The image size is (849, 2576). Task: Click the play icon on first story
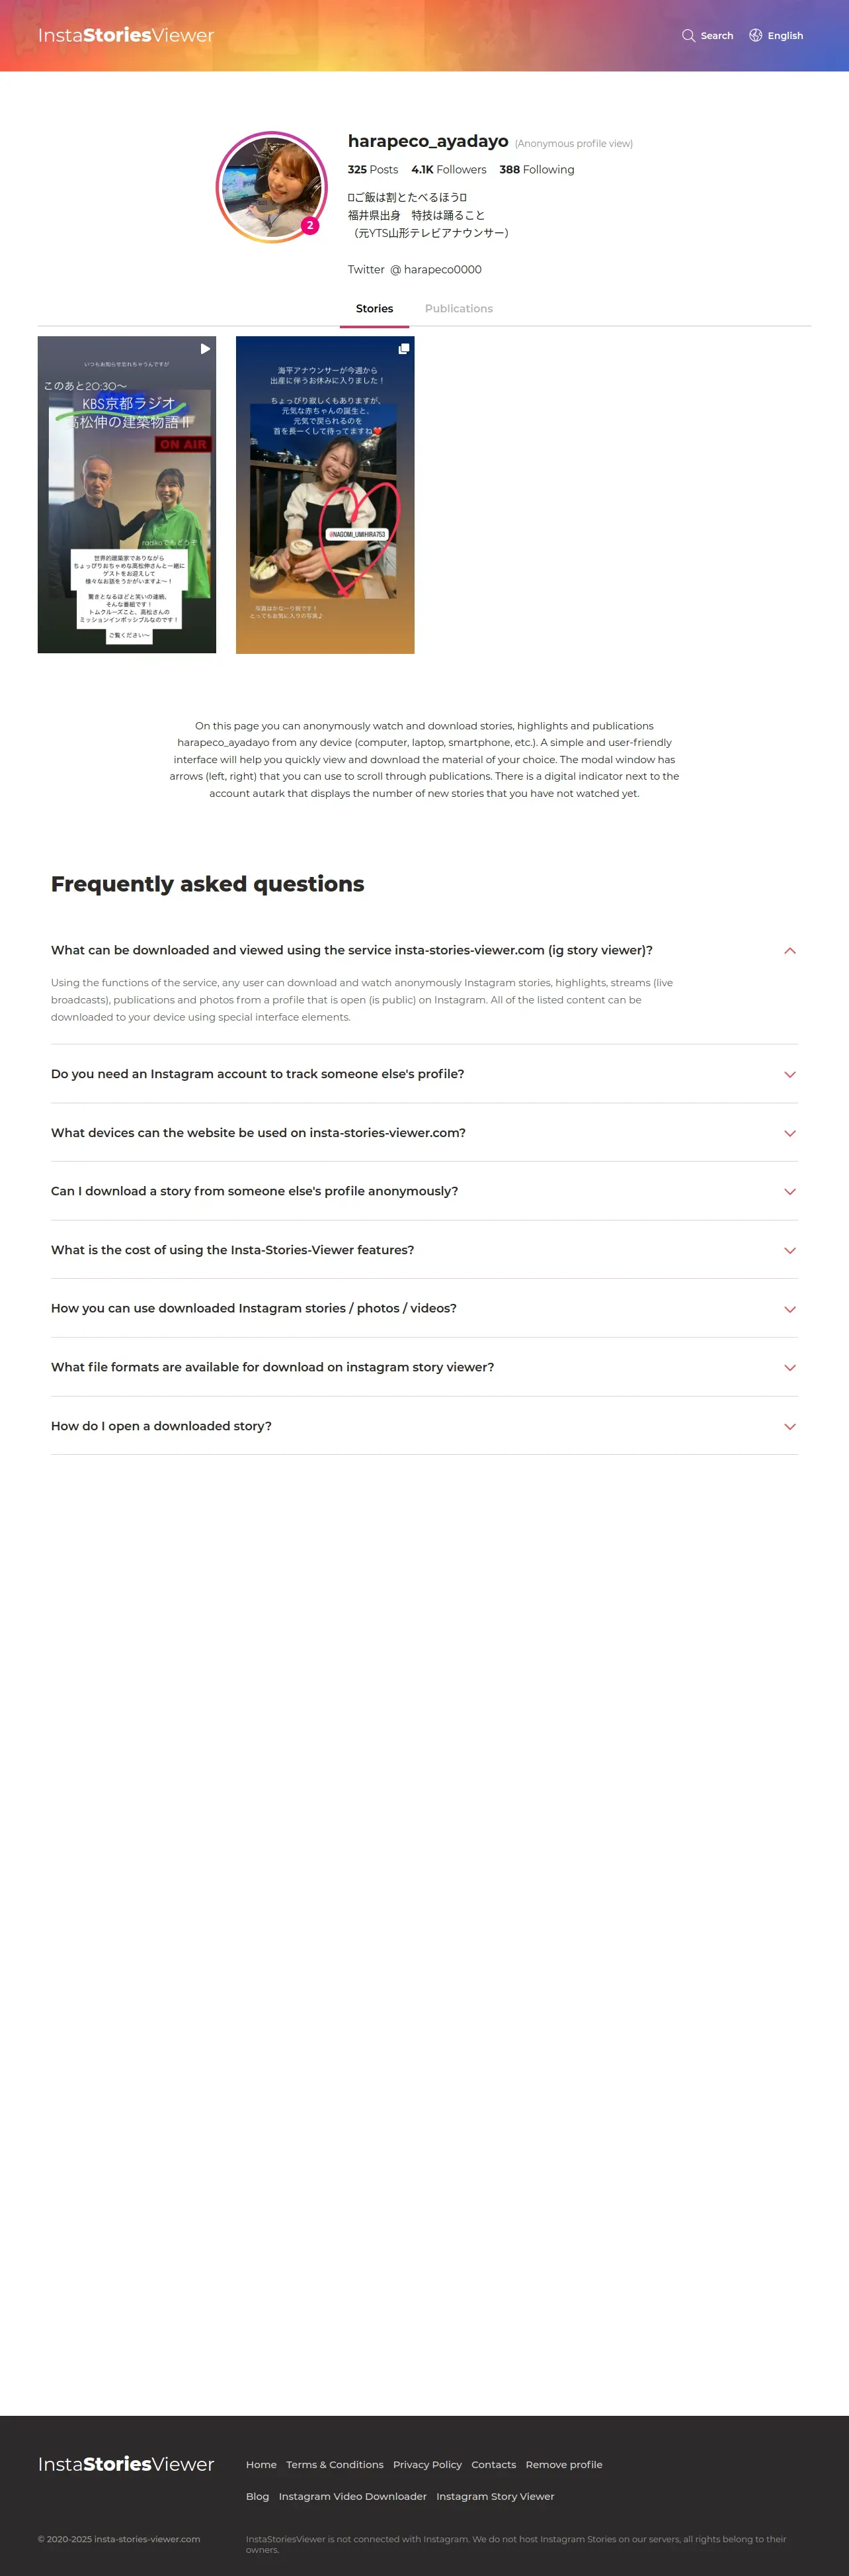tap(205, 349)
